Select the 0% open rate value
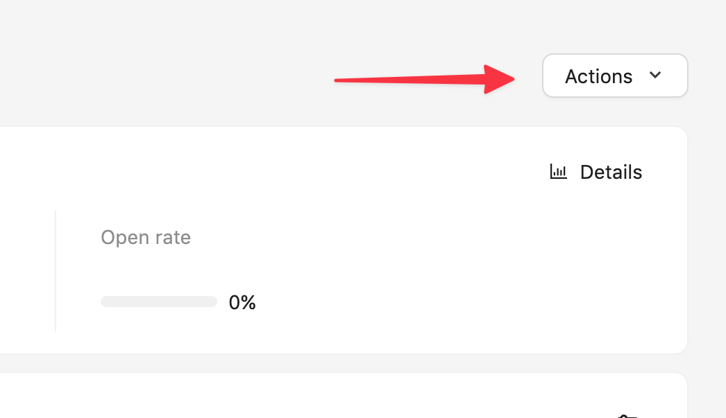 pos(242,302)
